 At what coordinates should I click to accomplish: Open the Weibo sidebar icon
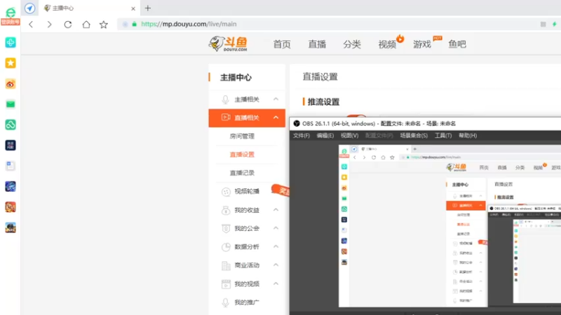11,84
